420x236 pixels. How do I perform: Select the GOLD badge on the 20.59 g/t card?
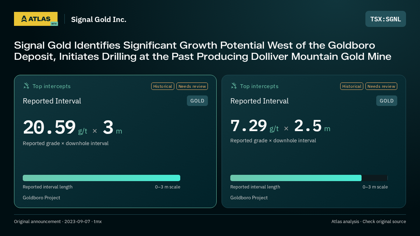197,101
